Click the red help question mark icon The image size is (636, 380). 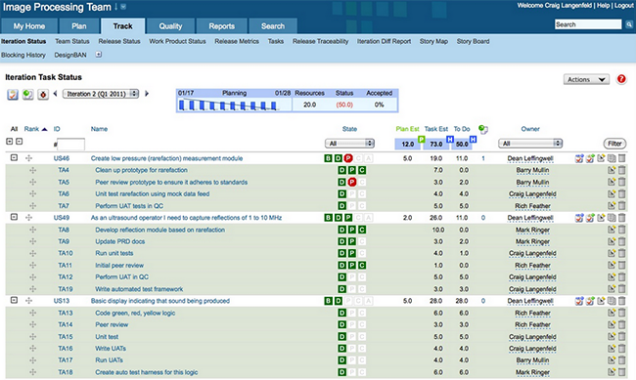(621, 79)
